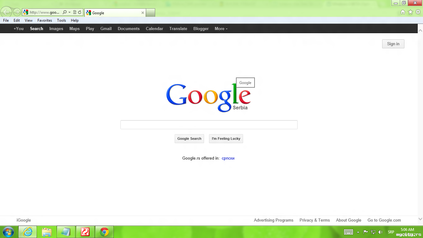Launch Google Chrome from the taskbar
Image resolution: width=423 pixels, height=238 pixels.
pyautogui.click(x=104, y=232)
